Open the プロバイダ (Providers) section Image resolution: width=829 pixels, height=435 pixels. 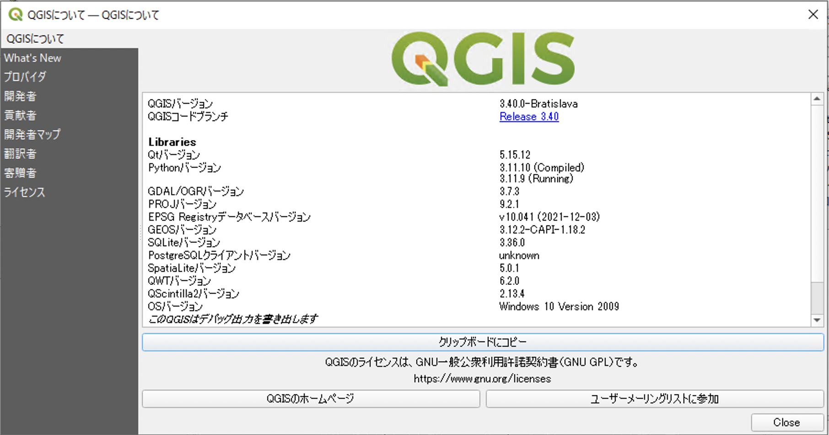click(x=25, y=77)
